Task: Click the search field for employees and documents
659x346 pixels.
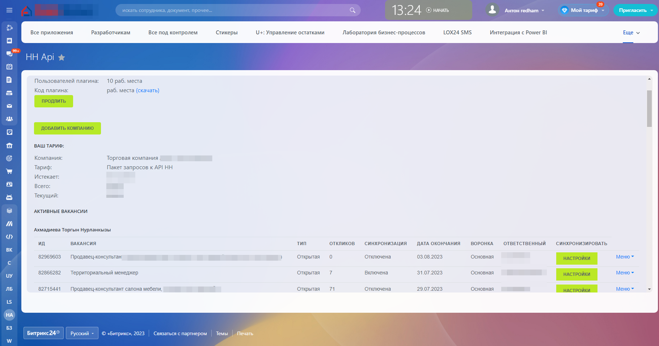Action: tap(232, 10)
